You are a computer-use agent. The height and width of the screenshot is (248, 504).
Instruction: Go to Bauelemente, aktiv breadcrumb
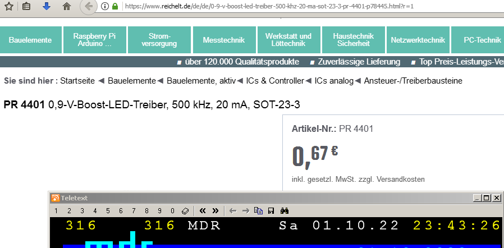[x=201, y=81]
